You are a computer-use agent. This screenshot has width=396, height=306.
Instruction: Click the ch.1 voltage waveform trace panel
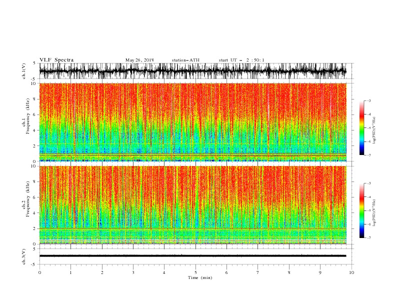196,71
